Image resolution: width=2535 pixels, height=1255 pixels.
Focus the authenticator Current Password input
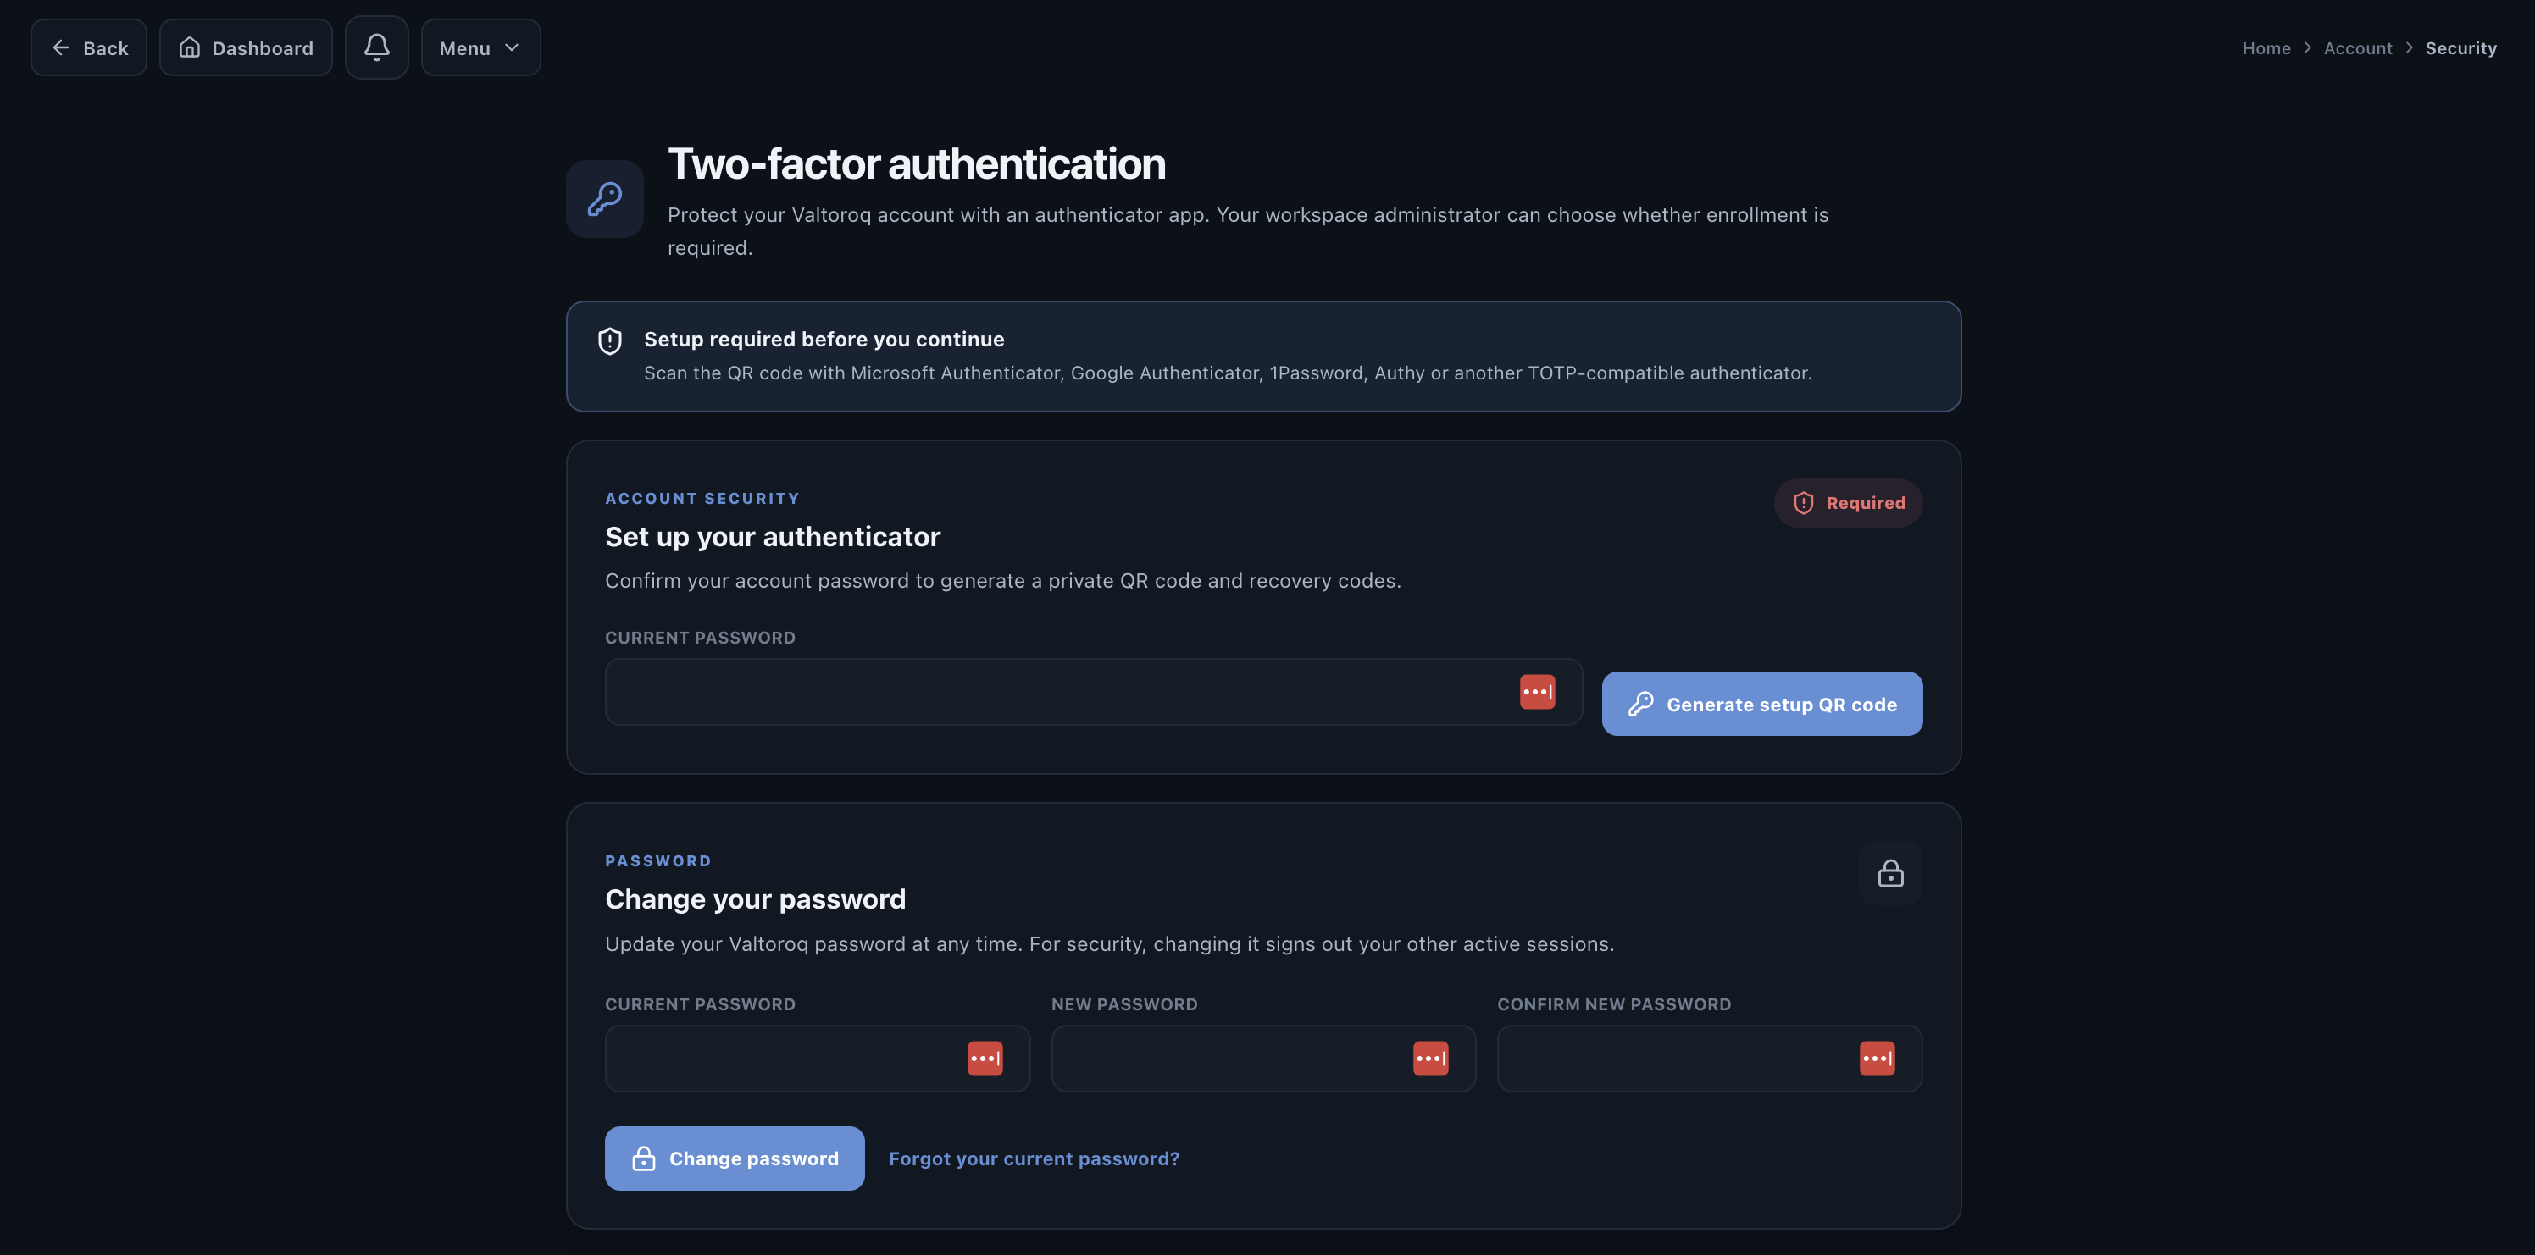(1093, 691)
